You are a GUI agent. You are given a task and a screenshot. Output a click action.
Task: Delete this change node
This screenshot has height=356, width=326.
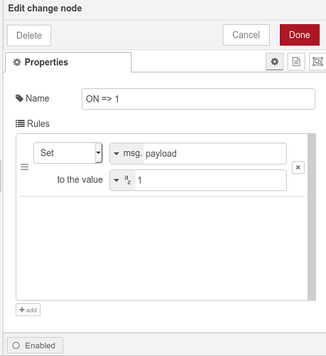(x=29, y=36)
